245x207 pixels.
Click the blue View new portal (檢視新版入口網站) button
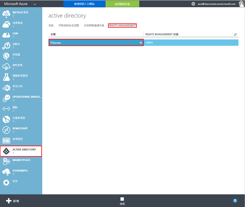[84, 4]
